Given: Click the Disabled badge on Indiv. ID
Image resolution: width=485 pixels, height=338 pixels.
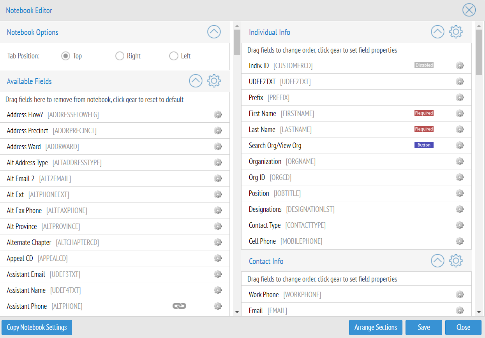Looking at the screenshot, I should coord(424,65).
